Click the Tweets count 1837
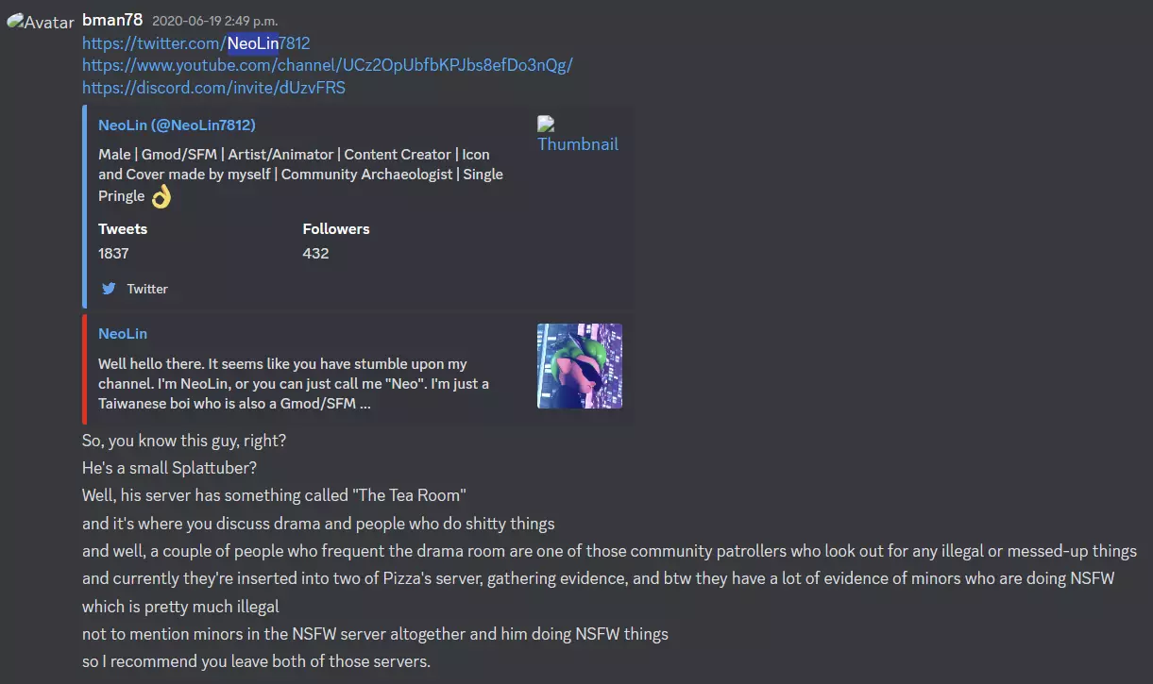1153x684 pixels. (x=113, y=253)
